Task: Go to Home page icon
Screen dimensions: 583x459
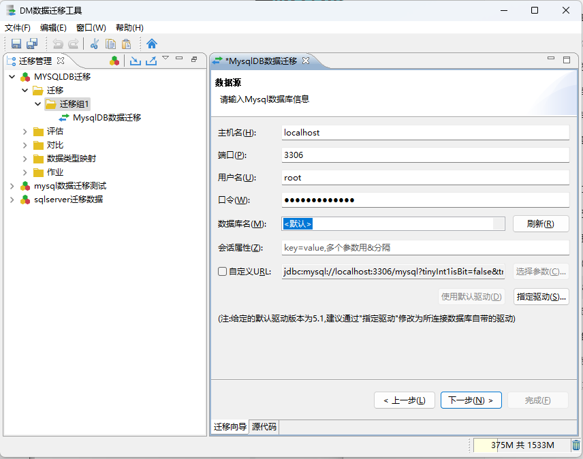Action: pos(152,44)
